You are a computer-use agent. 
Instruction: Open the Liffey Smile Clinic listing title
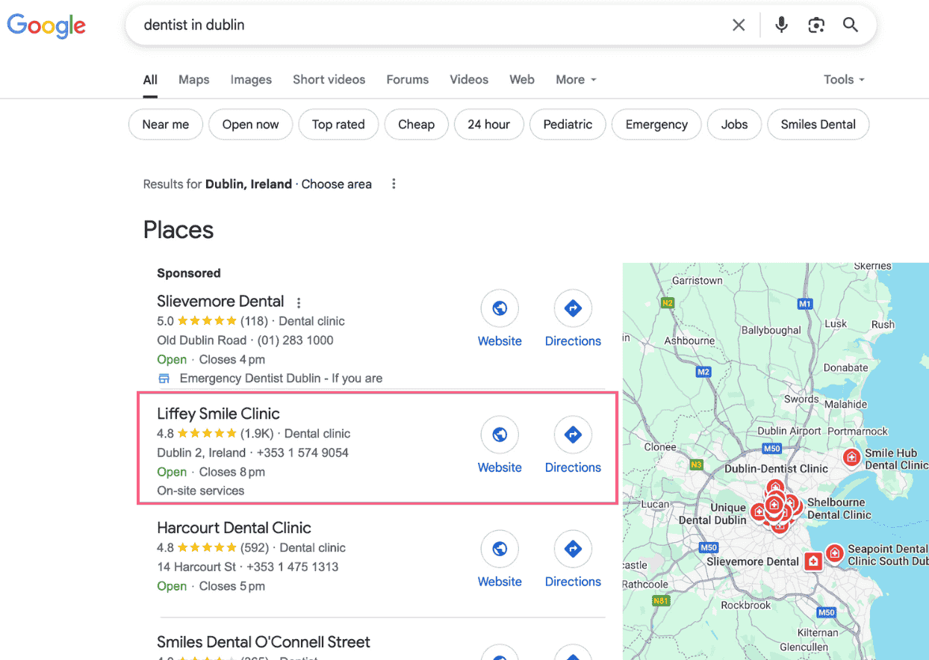[218, 414]
